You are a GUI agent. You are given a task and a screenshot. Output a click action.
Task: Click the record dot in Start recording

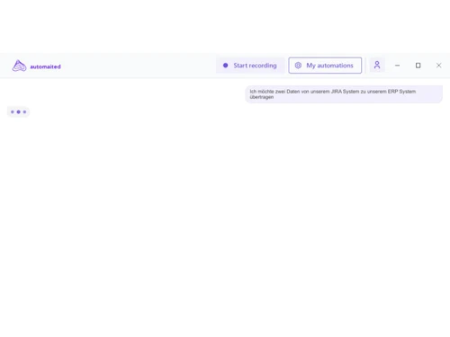pos(226,66)
